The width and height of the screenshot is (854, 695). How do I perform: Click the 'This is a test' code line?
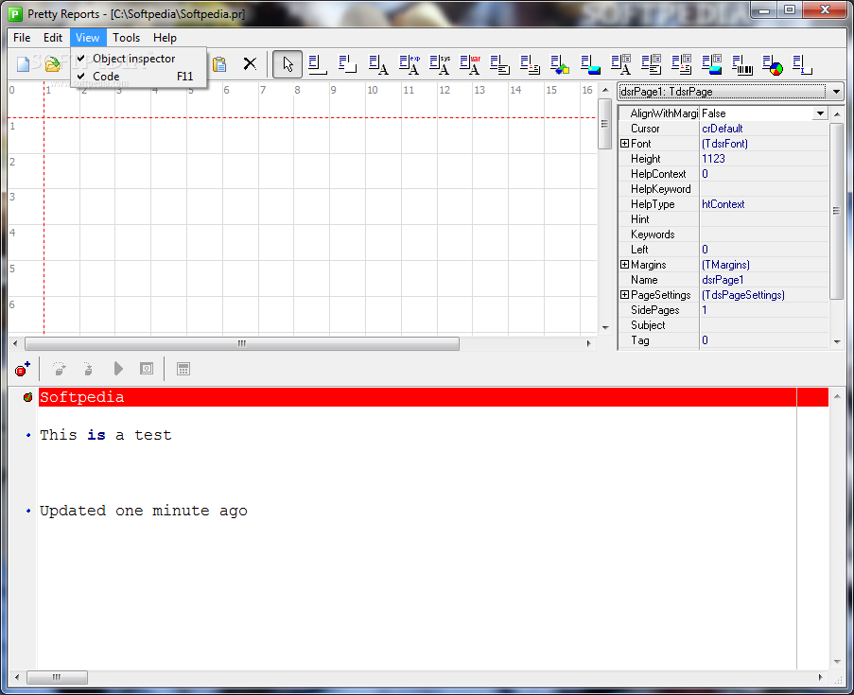(x=106, y=435)
